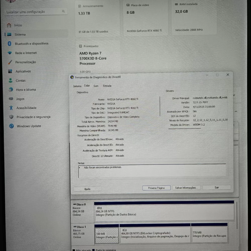Image resolution: width=251 pixels, height=251 pixels.
Task: Click the "8 GB" video card value
Action: (x=131, y=13)
